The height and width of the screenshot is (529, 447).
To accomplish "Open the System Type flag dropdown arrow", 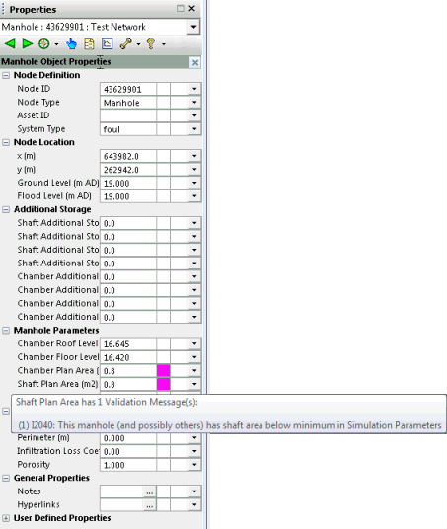I will (x=194, y=129).
